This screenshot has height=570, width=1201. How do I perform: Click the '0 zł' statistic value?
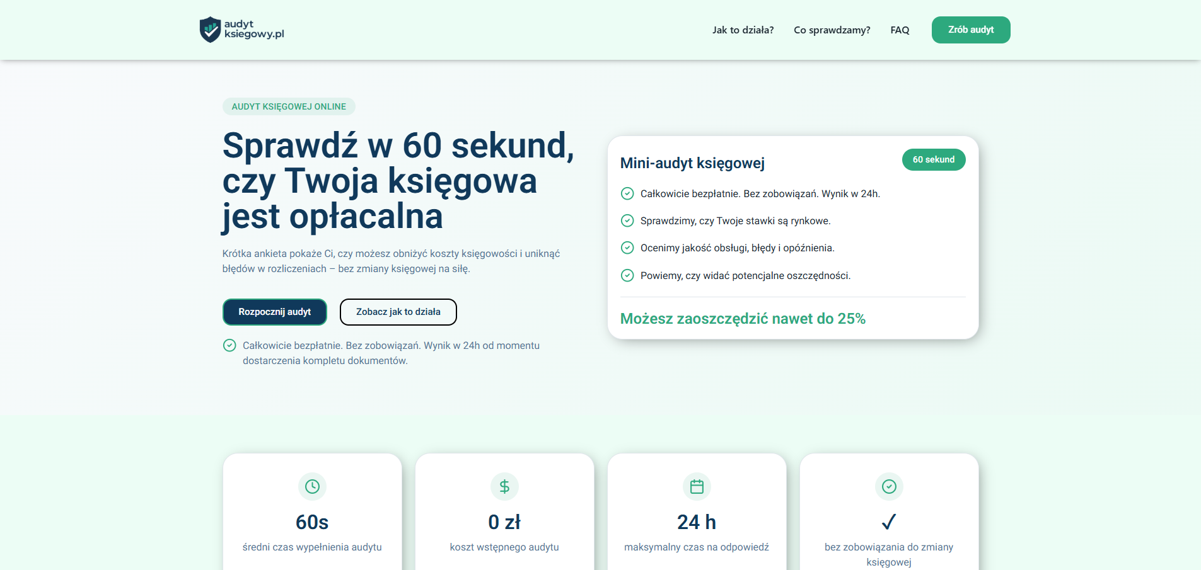pyautogui.click(x=504, y=522)
